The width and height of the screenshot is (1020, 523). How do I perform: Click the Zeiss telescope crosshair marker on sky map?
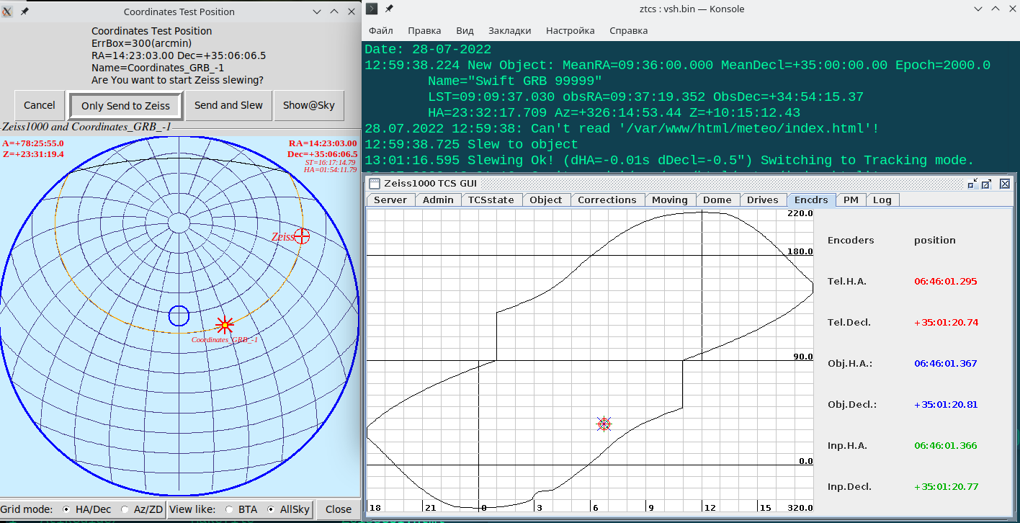coord(302,236)
